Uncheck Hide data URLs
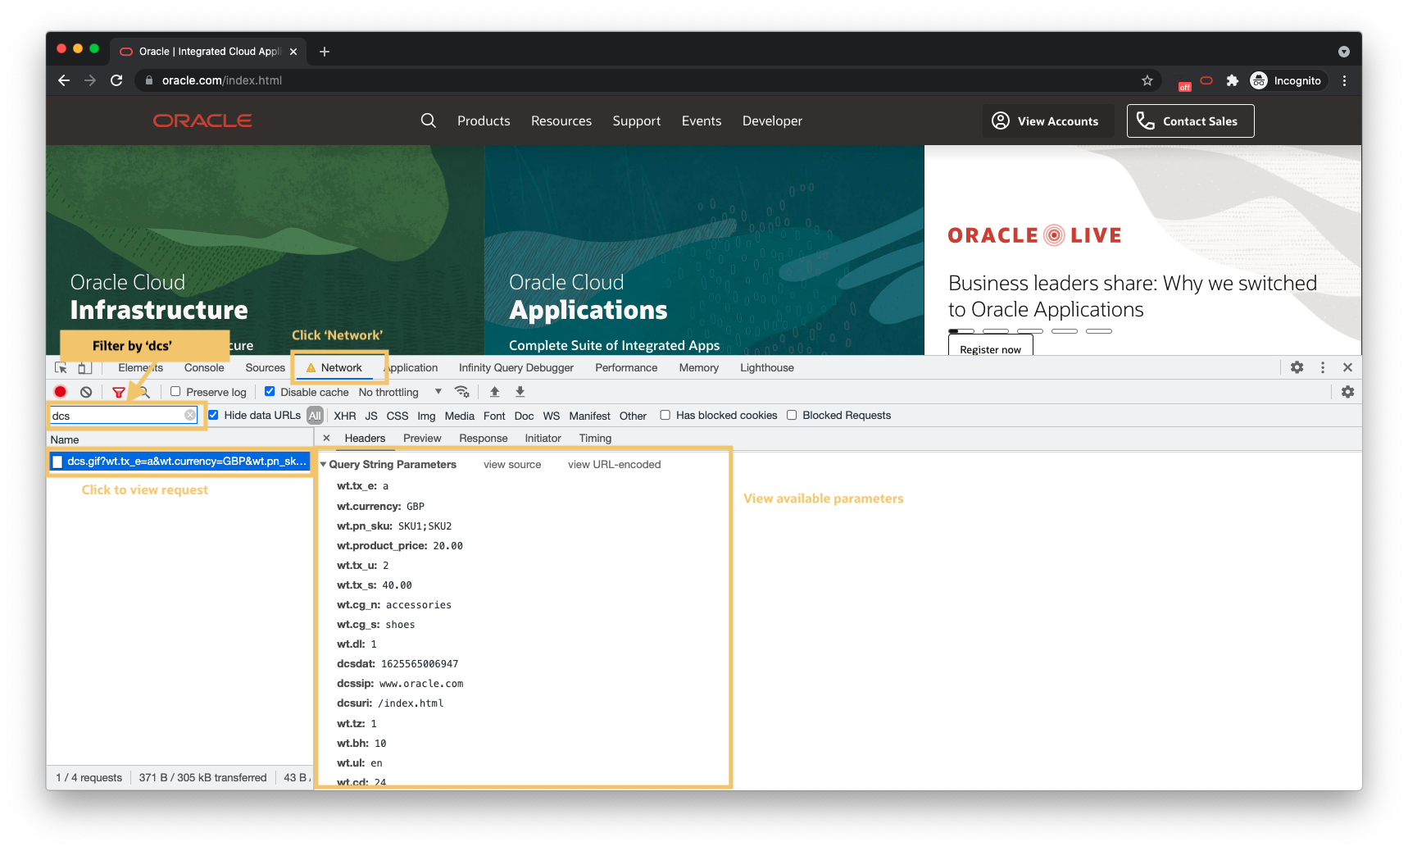 [x=214, y=415]
